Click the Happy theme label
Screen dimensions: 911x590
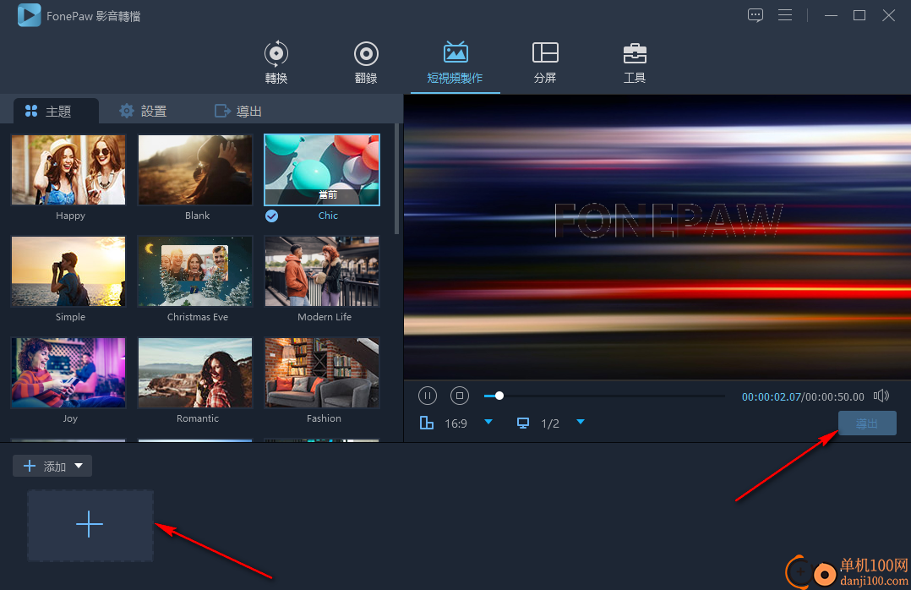(x=70, y=216)
